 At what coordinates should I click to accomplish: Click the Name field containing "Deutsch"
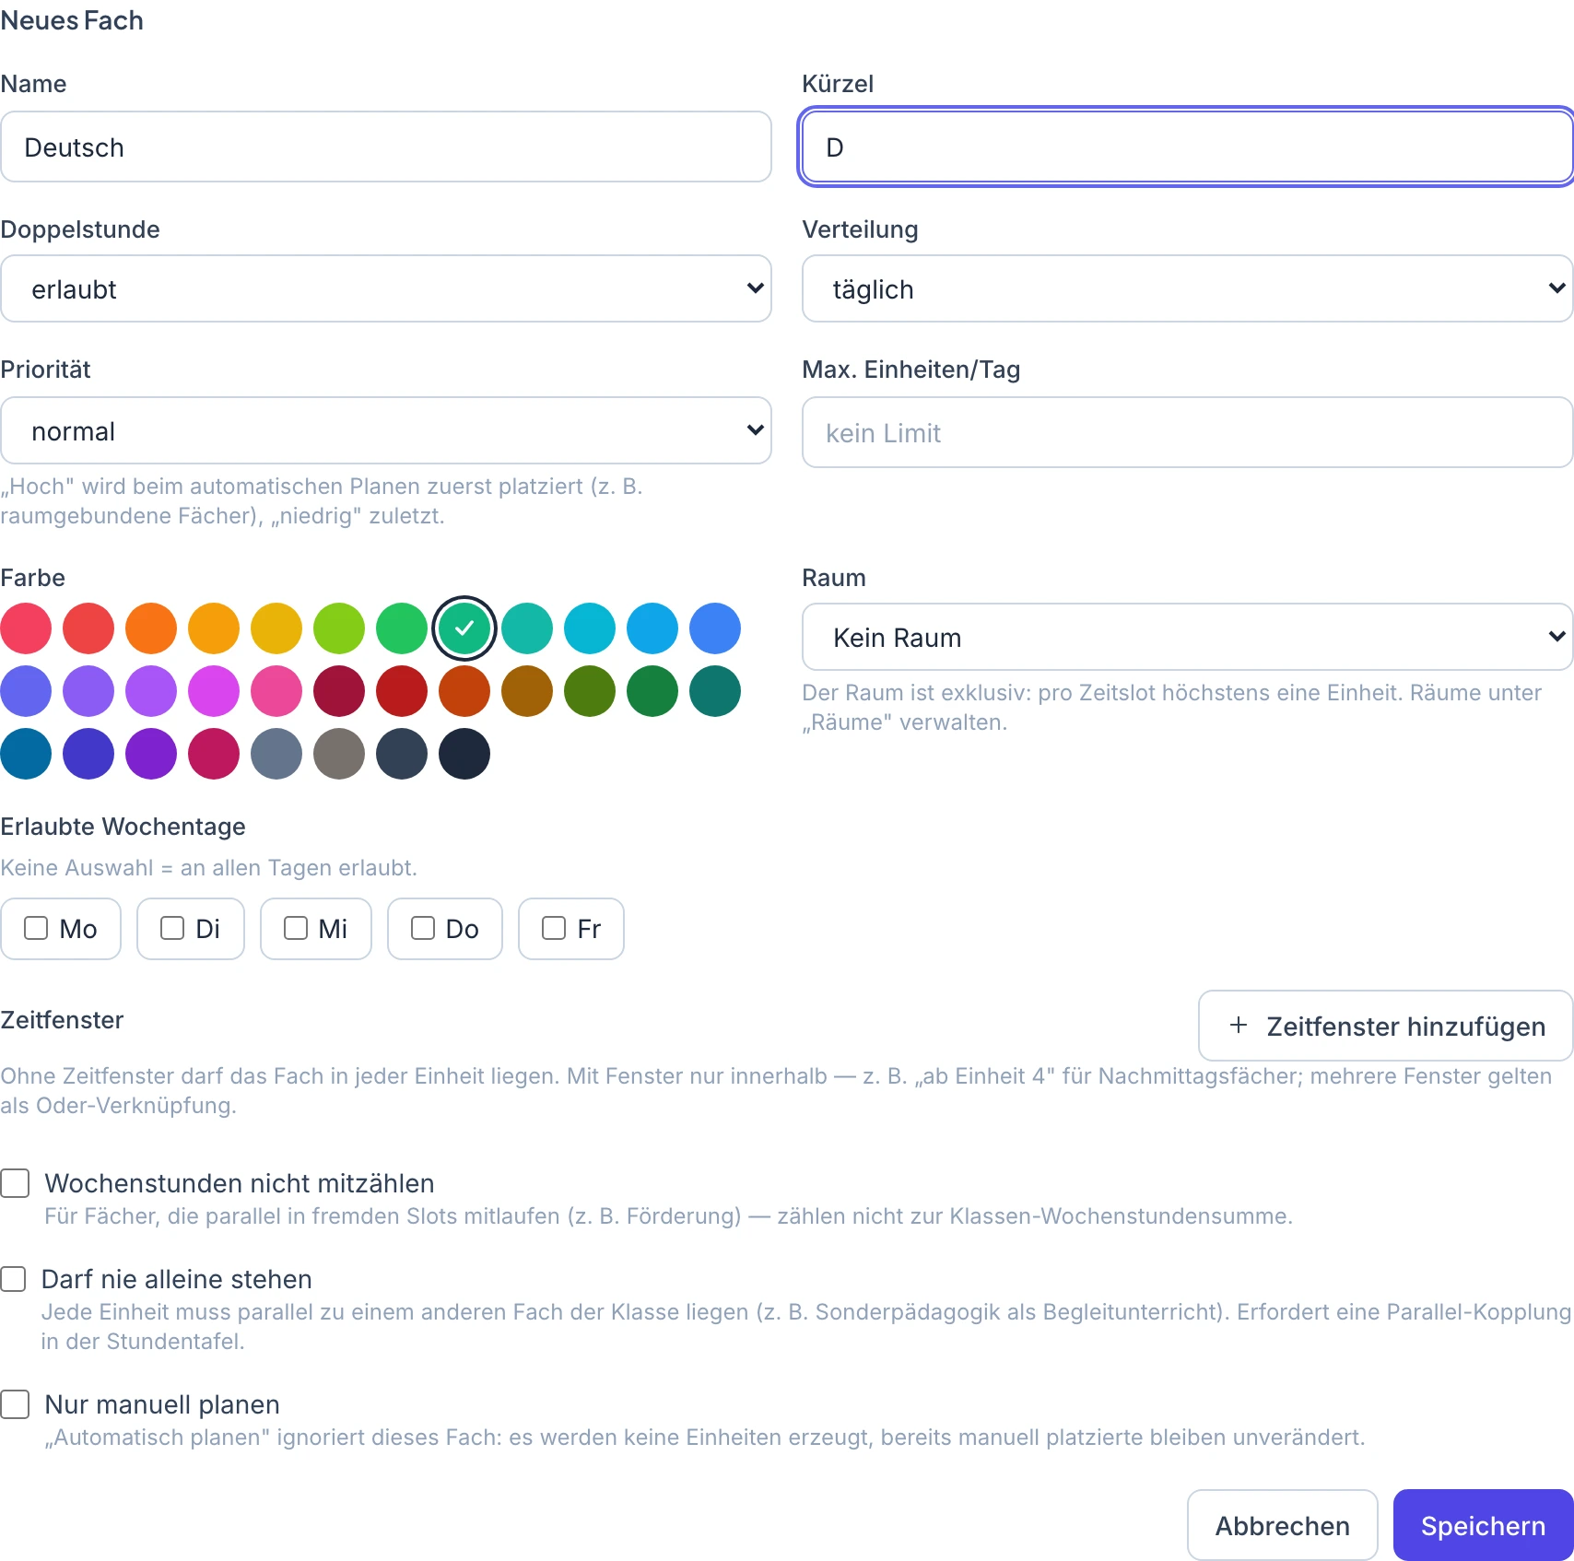pos(385,147)
